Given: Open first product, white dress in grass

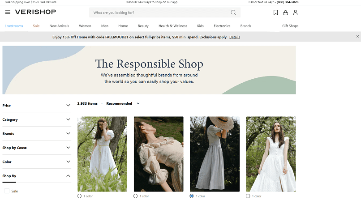Looking at the screenshot, I should pyautogui.click(x=102, y=154).
